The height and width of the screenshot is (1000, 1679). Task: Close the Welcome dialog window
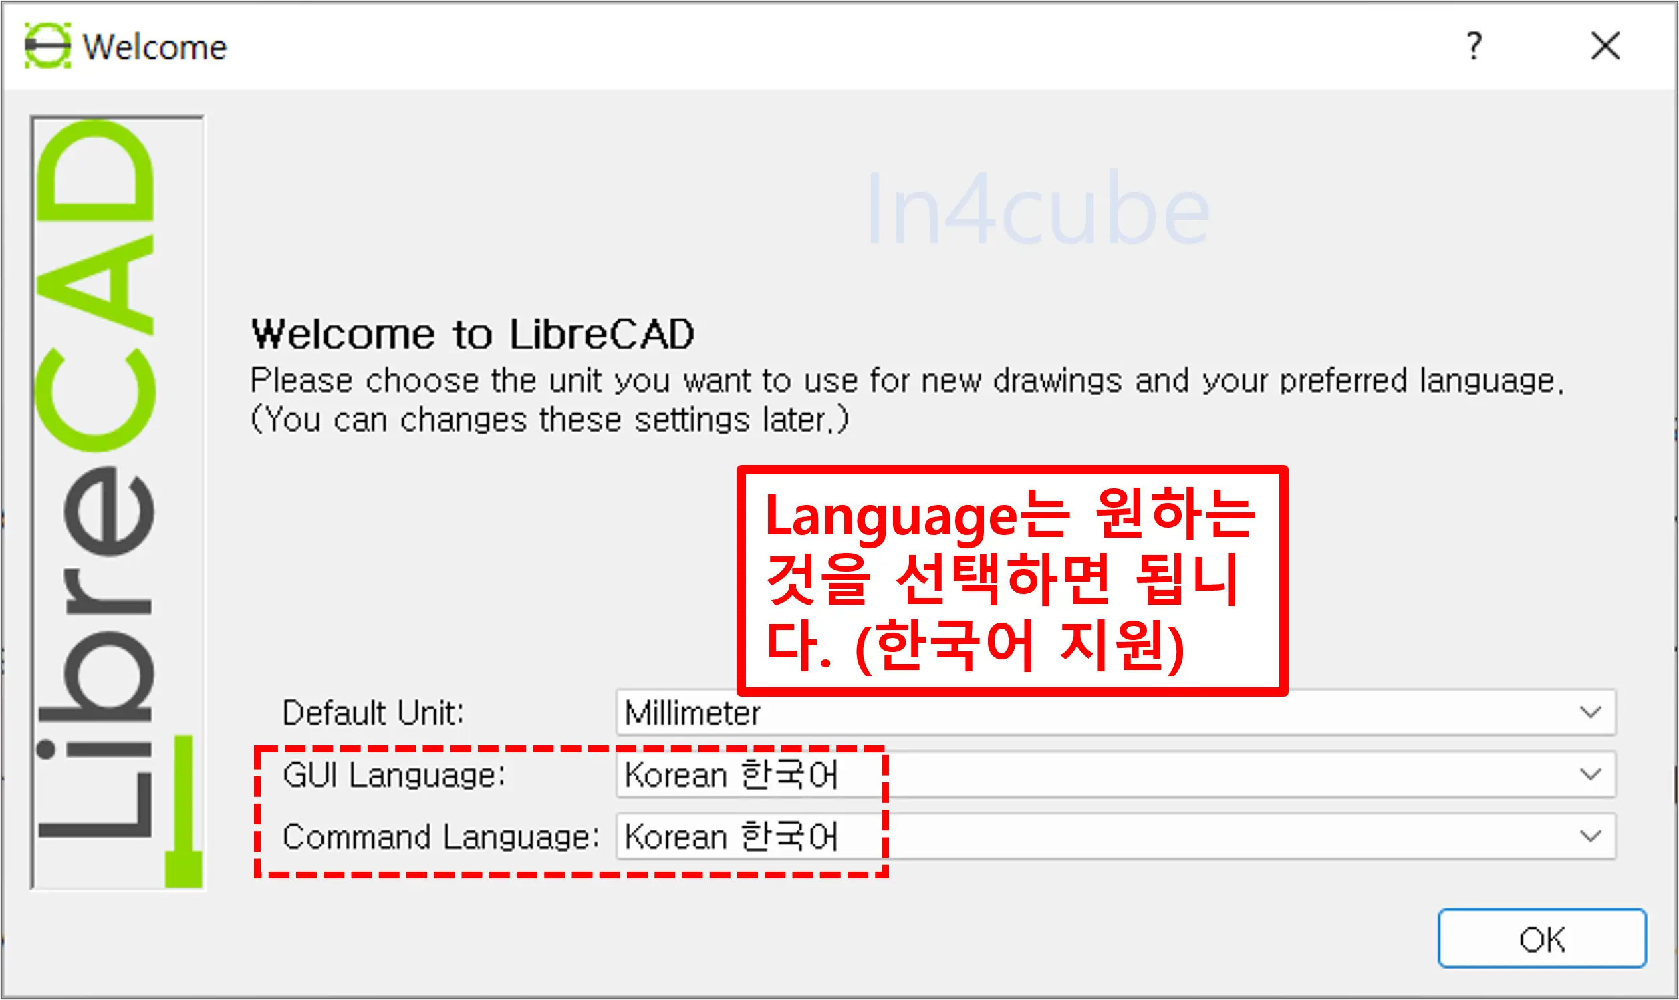[x=1605, y=46]
